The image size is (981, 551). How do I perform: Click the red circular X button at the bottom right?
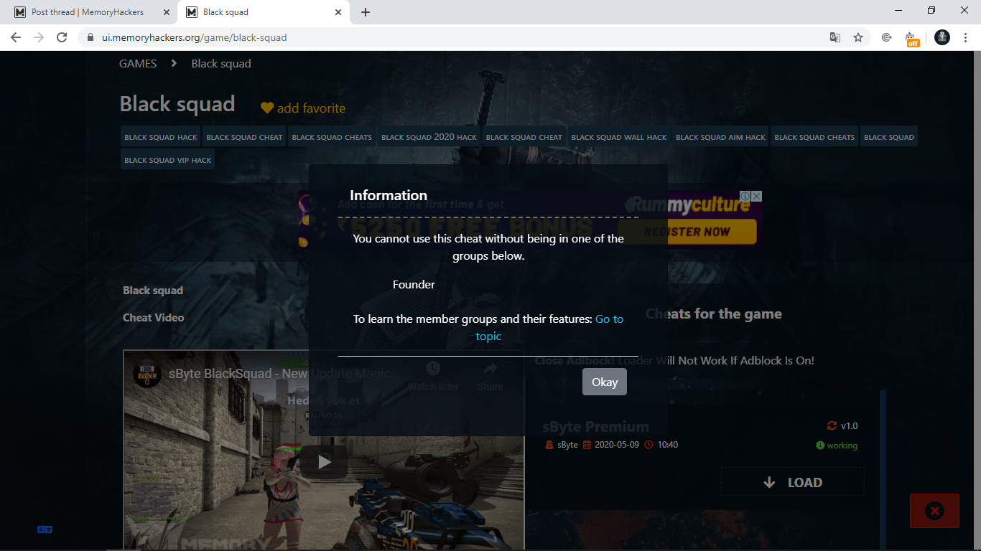pos(934,511)
